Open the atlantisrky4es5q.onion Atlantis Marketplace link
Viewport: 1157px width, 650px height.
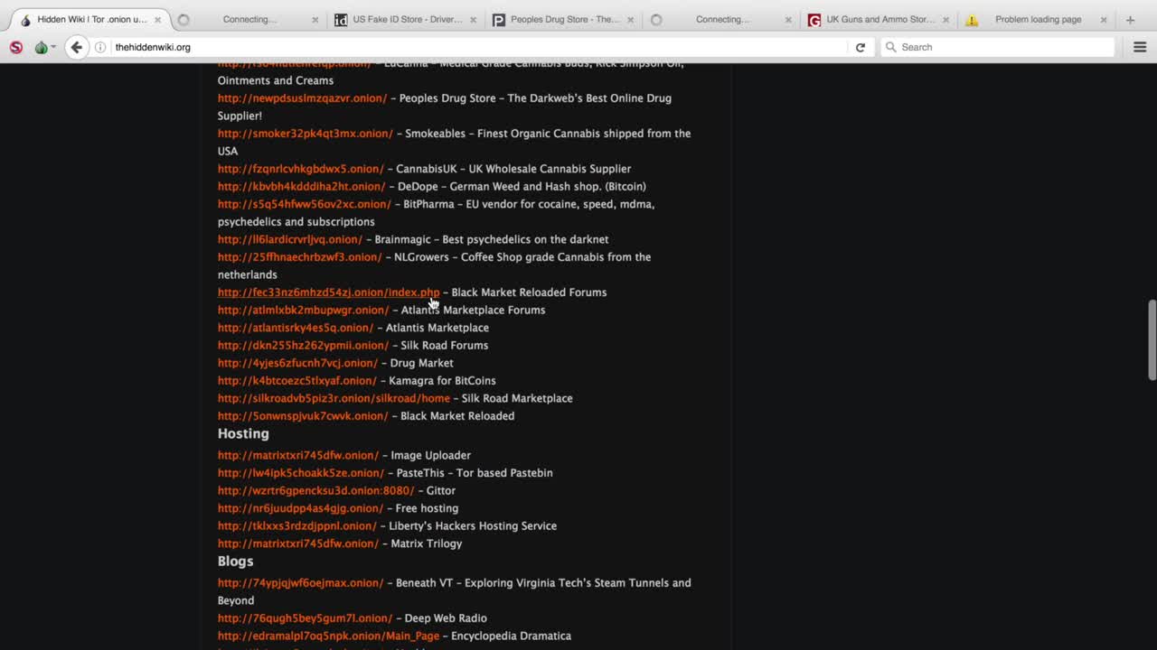(296, 328)
